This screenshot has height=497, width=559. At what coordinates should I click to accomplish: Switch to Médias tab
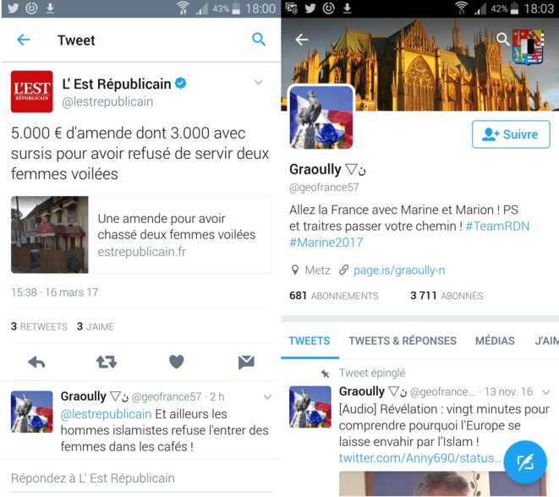point(495,341)
